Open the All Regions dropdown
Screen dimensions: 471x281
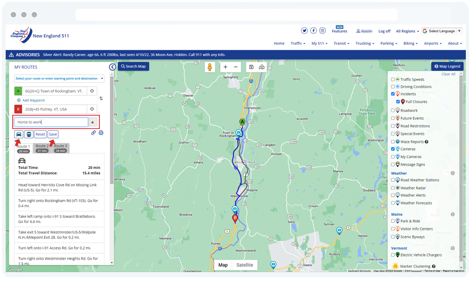407,31
